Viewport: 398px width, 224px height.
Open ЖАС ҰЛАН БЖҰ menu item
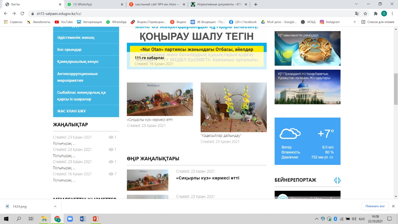click(x=86, y=111)
